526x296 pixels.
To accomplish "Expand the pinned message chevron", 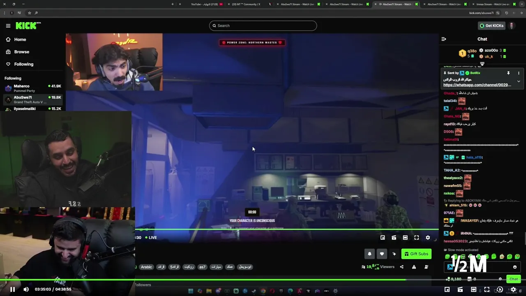I will coord(519,81).
